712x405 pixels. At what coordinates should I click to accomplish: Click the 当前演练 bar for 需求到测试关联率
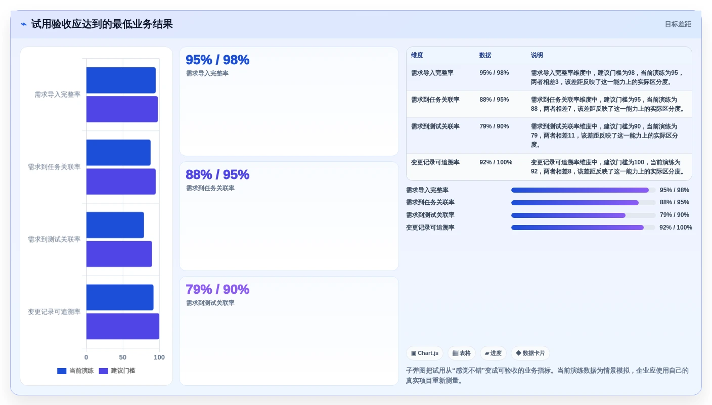[115, 225]
